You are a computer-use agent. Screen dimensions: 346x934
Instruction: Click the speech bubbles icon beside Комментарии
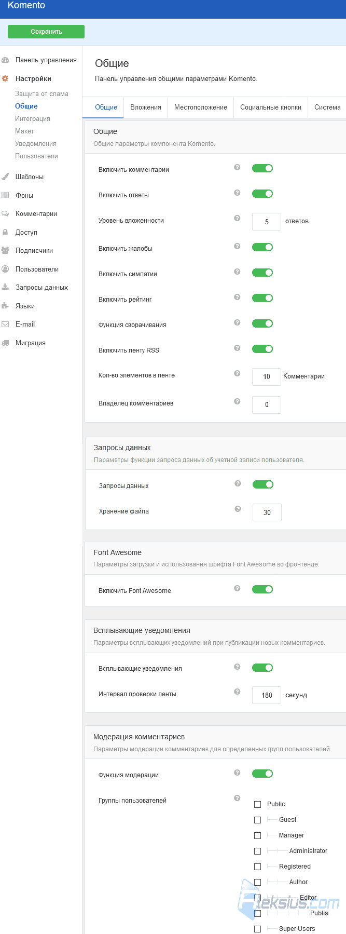(5, 213)
